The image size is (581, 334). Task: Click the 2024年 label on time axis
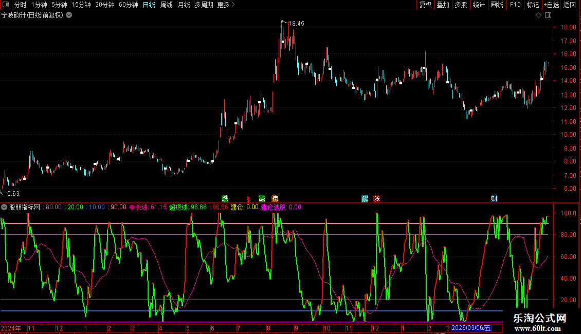pos(11,328)
